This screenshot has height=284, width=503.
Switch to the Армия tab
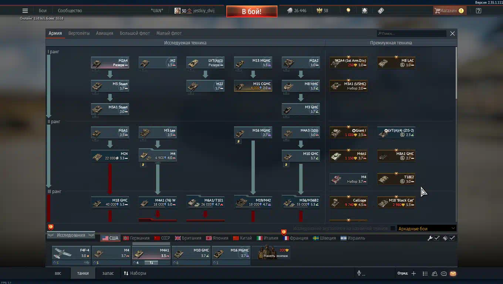55,33
